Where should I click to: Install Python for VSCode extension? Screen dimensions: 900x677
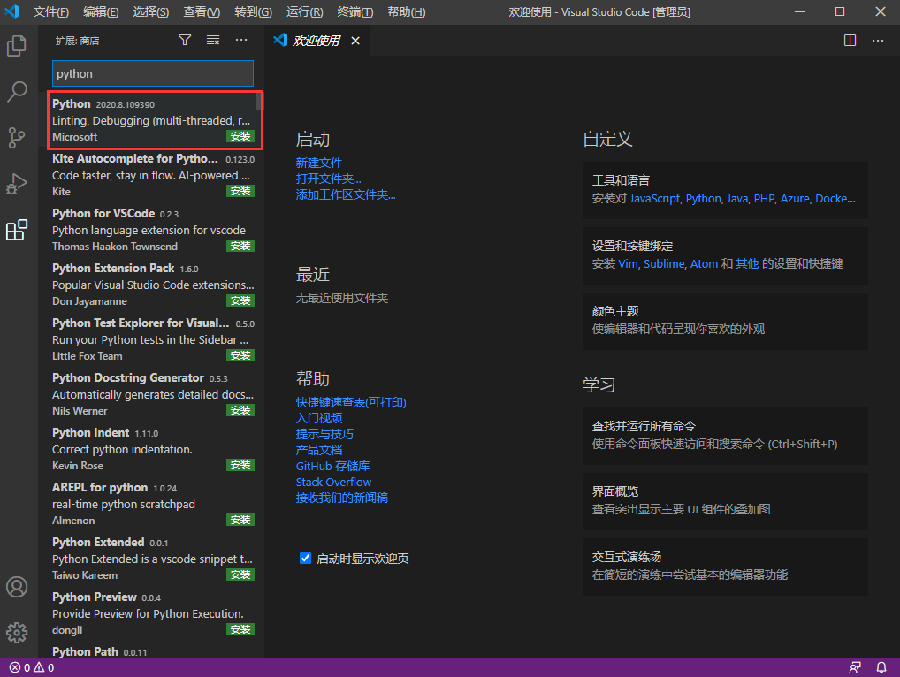pos(240,246)
